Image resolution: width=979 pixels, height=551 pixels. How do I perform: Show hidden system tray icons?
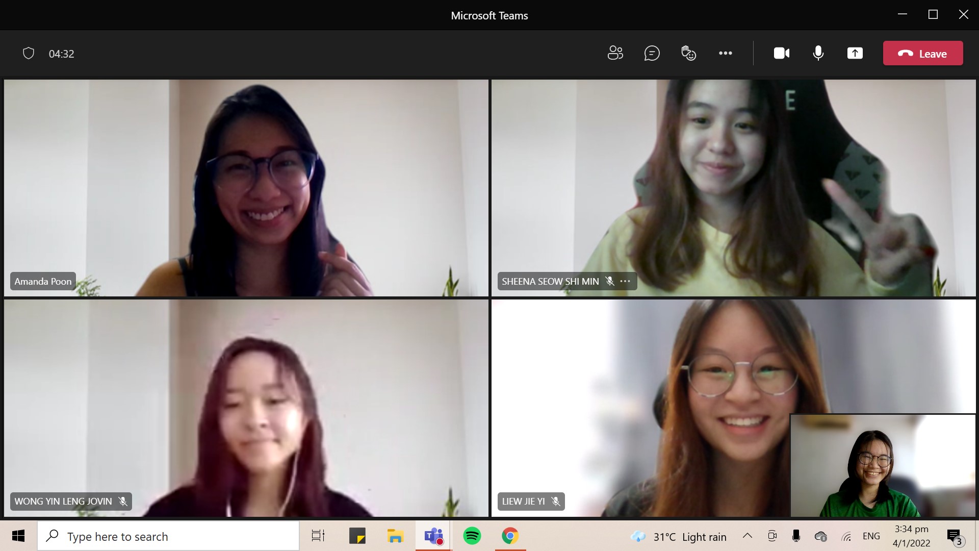tap(747, 536)
